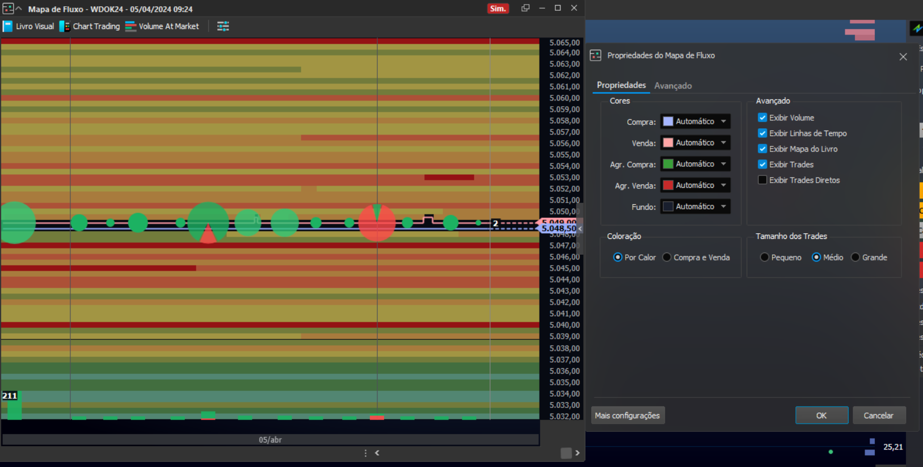The image size is (923, 467).
Task: Switch to the Avançado tab
Action: click(x=673, y=86)
